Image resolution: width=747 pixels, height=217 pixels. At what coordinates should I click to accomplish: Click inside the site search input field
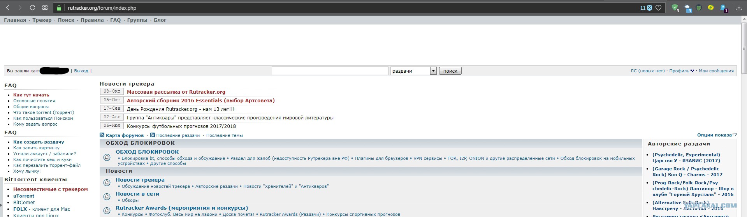[x=330, y=71]
